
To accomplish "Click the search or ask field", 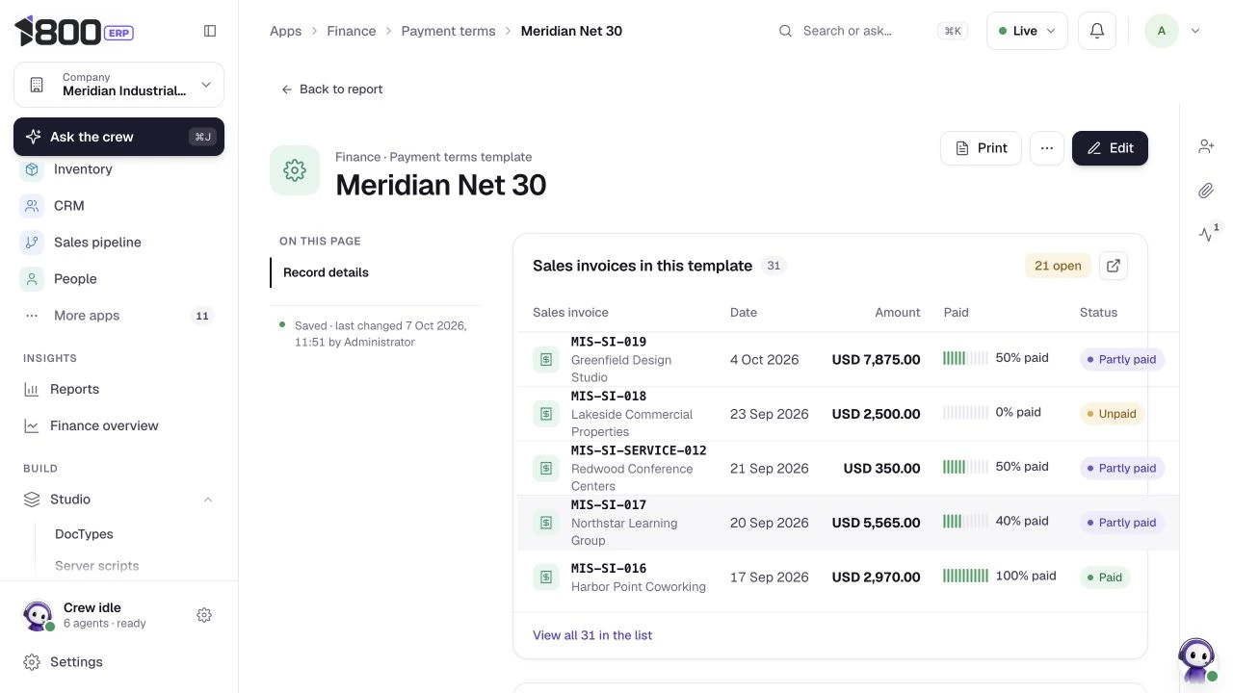I will click(872, 31).
